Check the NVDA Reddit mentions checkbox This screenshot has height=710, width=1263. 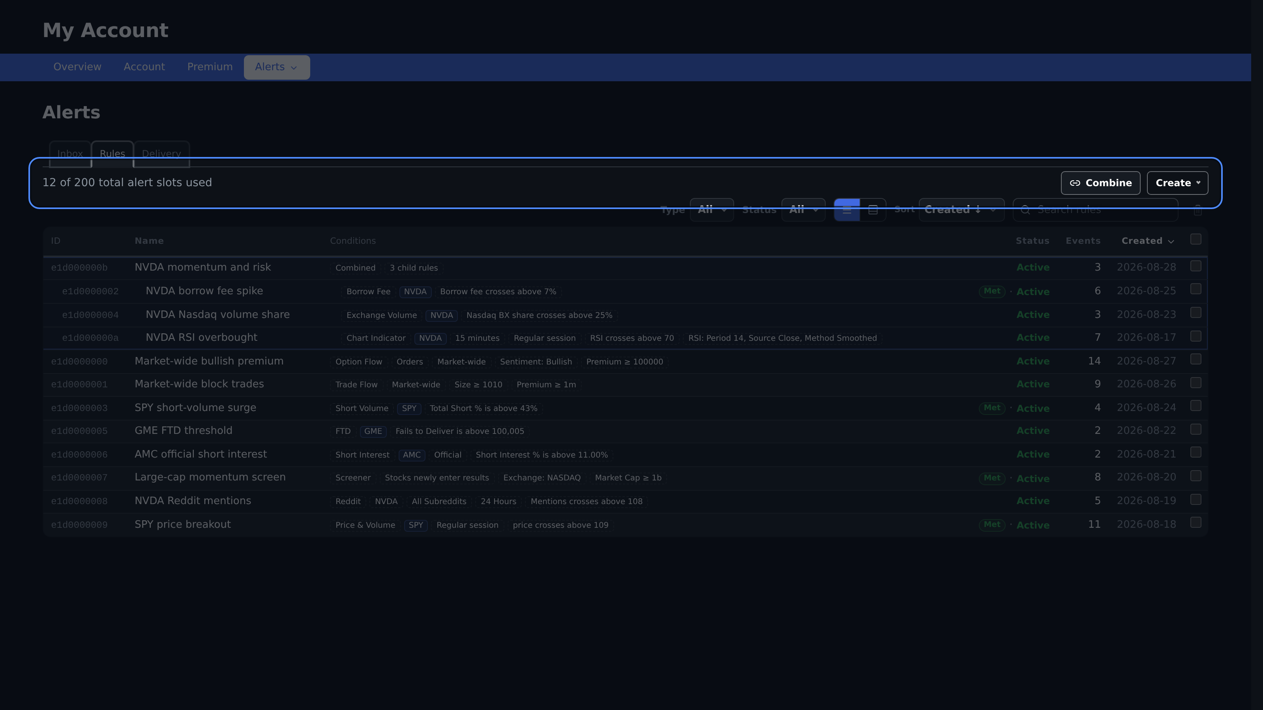(x=1196, y=499)
